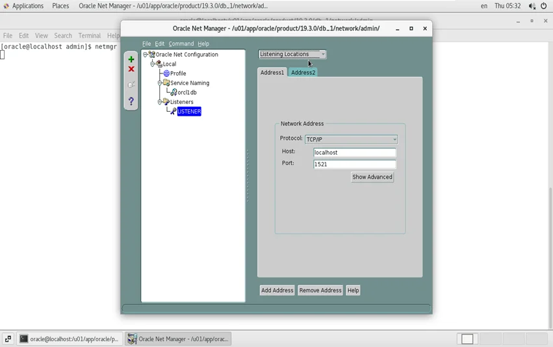553x347 pixels.
Task: Collapse the Listeners node
Action: tap(160, 102)
